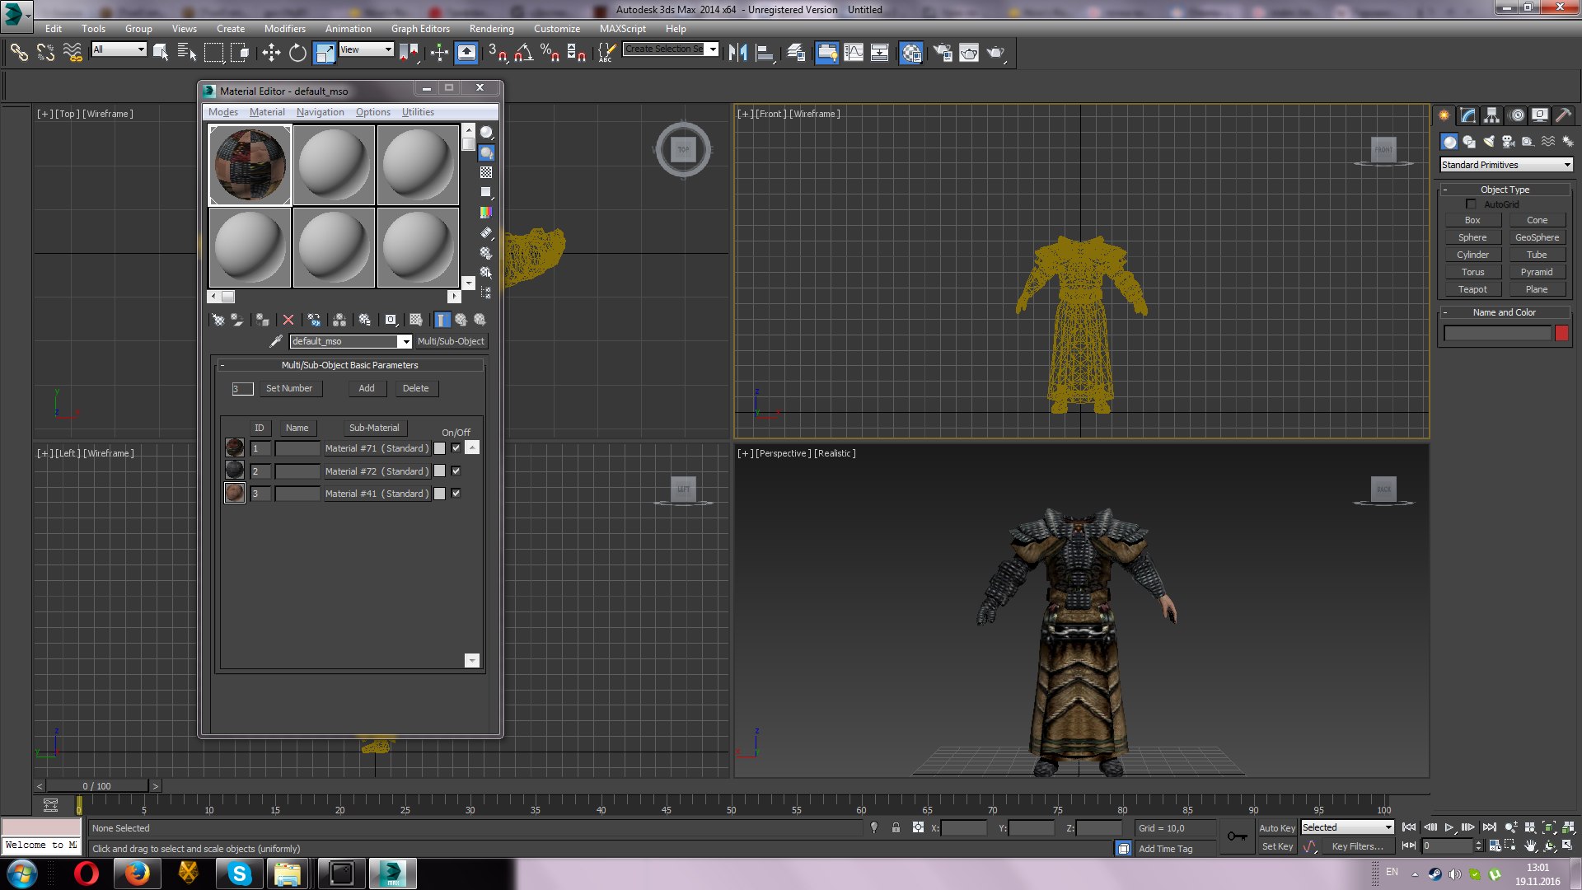
Task: Select the first material sample sphere slot
Action: tap(250, 165)
